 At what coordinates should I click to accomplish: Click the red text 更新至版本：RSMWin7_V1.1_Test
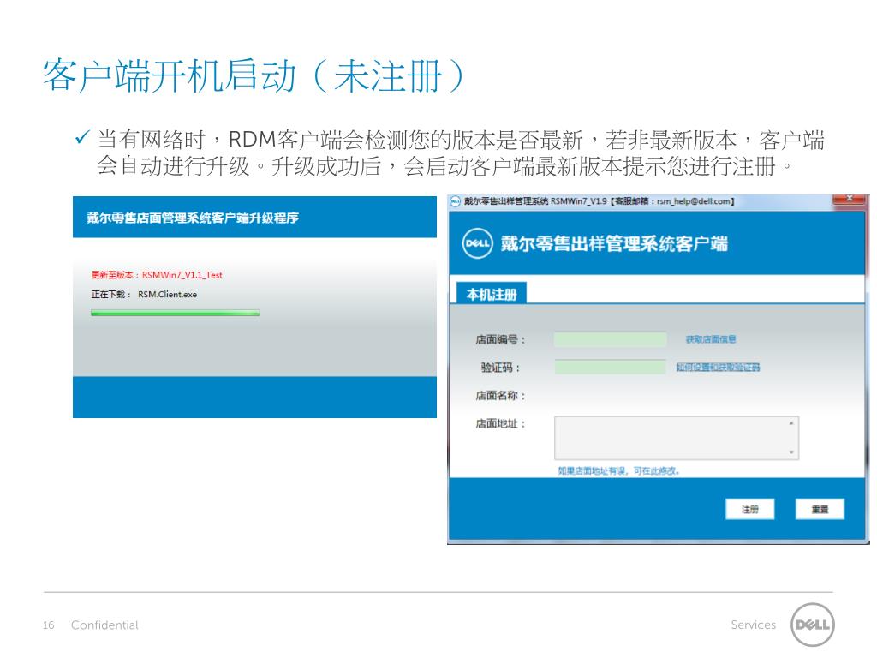pyautogui.click(x=157, y=275)
